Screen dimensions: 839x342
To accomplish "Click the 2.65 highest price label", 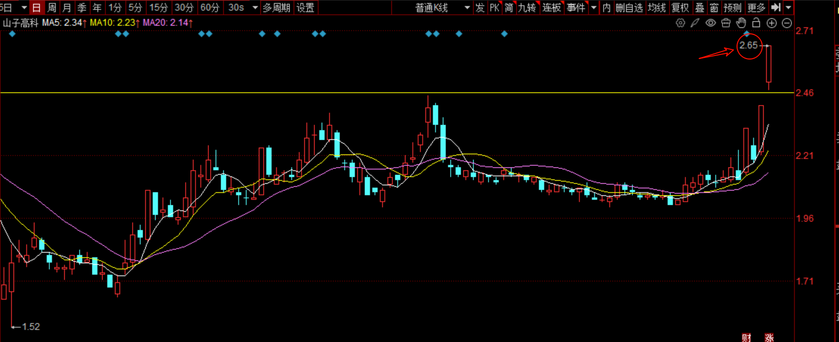I will [749, 45].
